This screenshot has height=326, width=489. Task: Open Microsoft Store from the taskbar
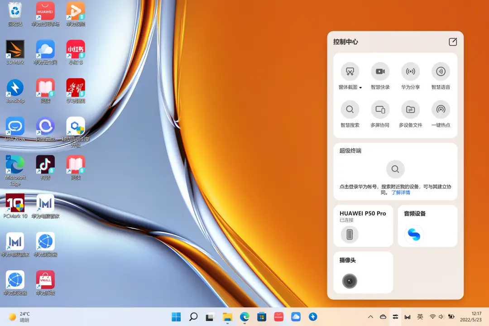coord(262,317)
